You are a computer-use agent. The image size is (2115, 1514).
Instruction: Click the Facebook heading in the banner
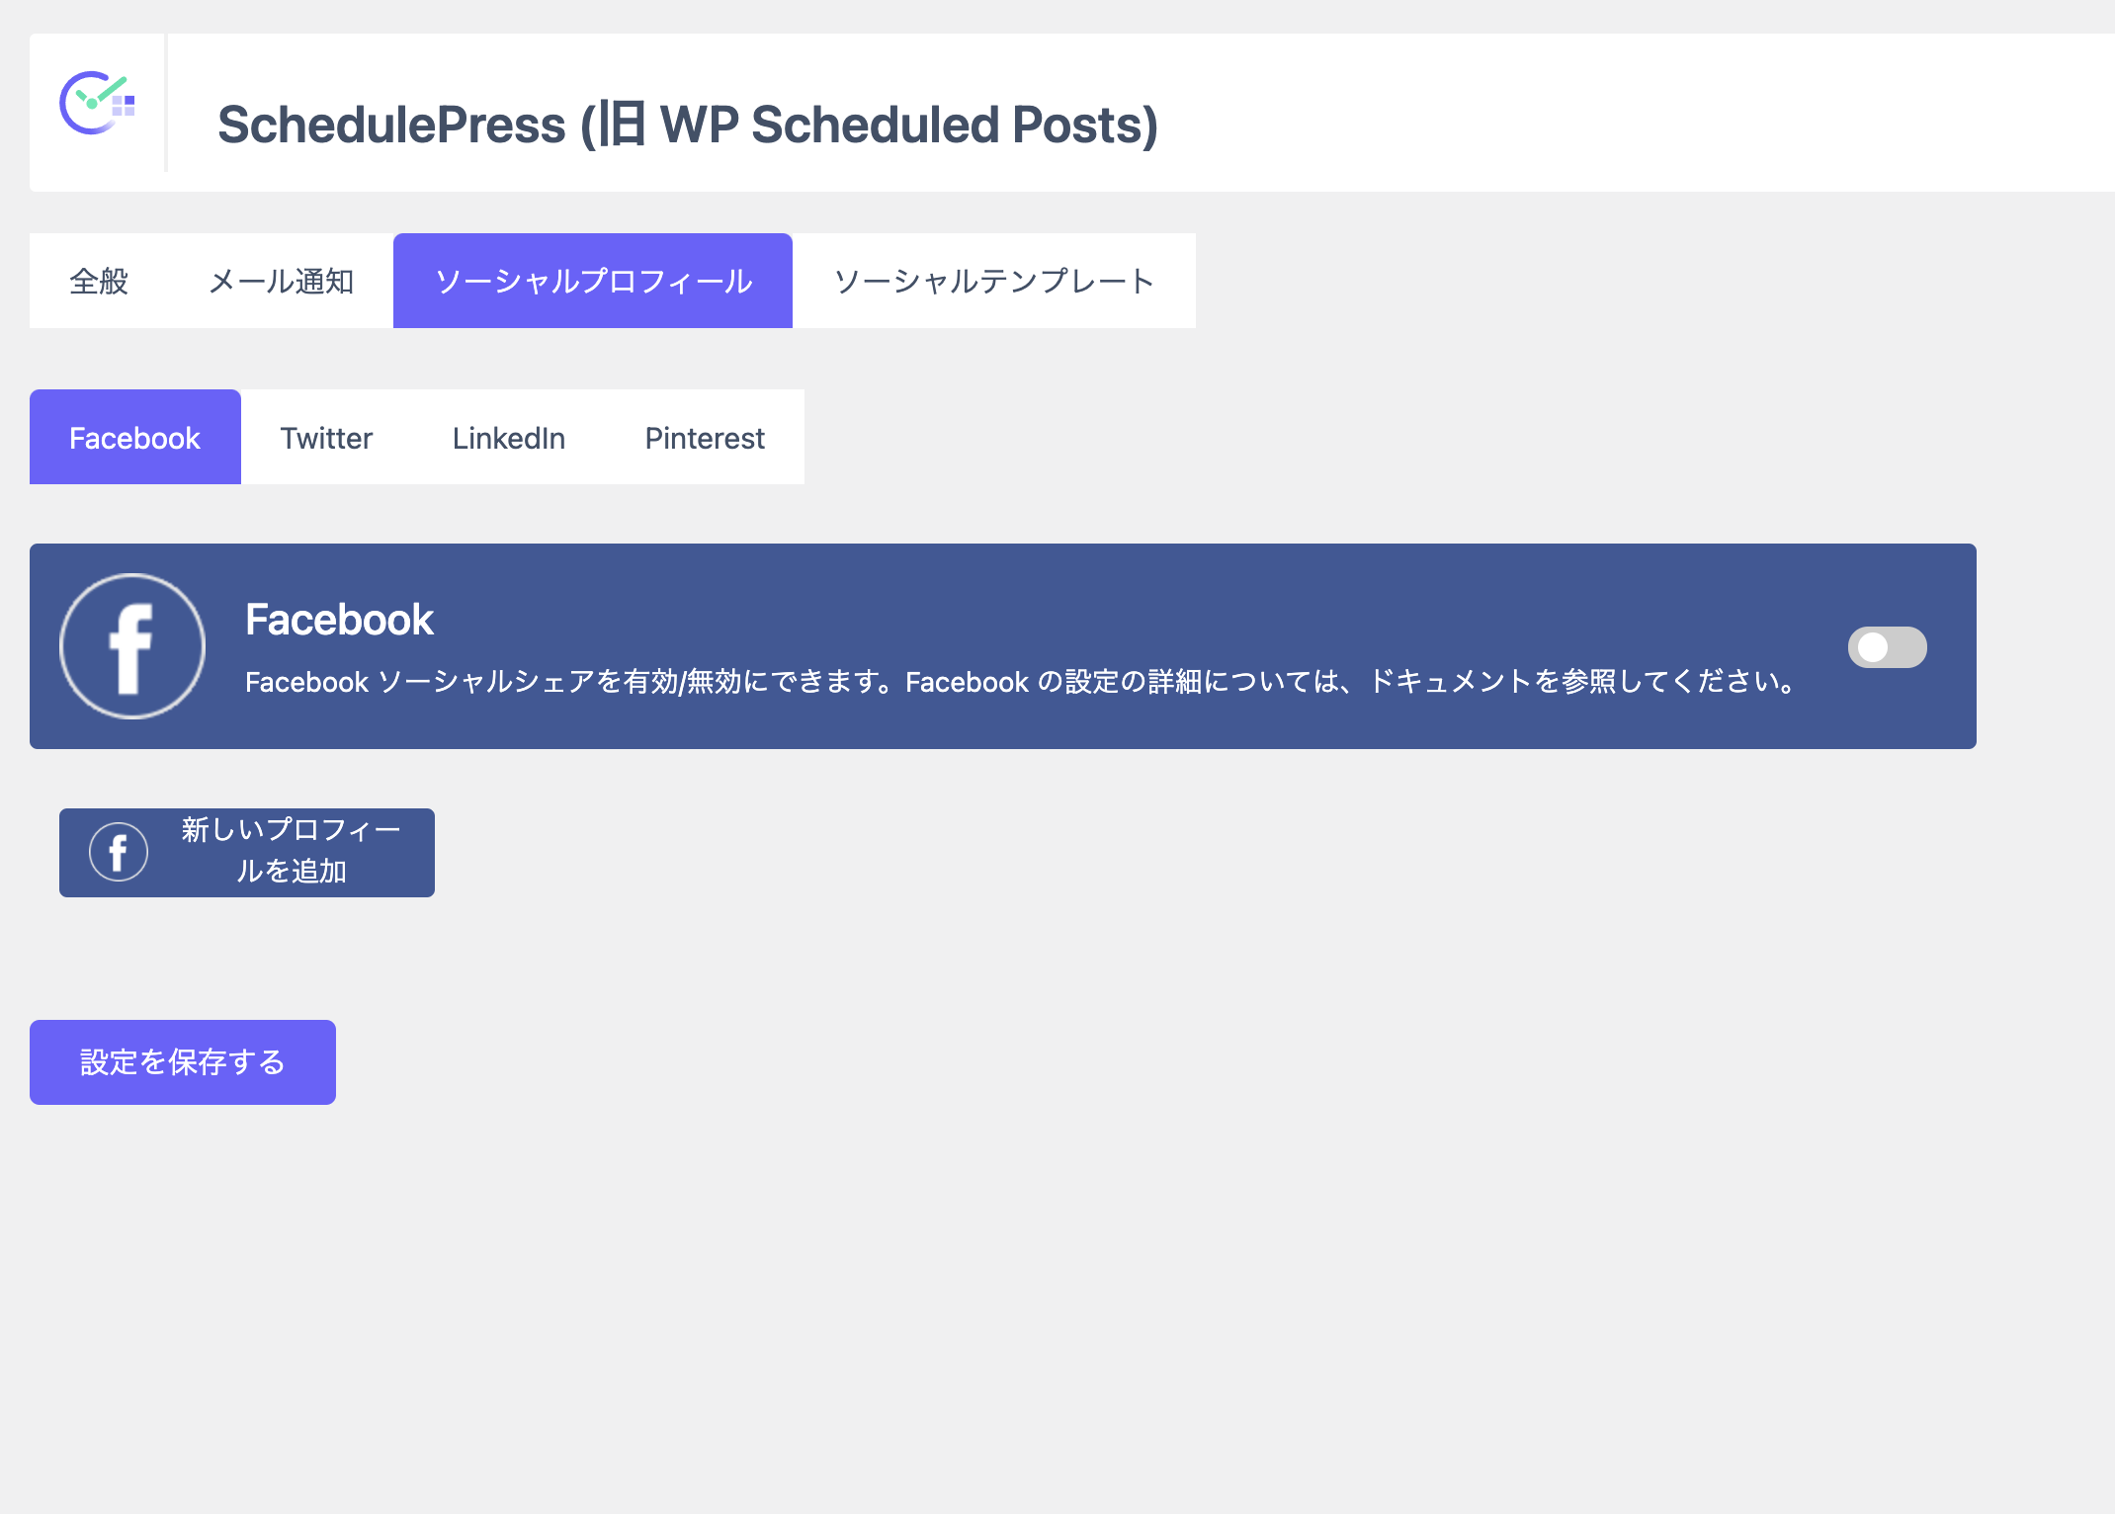click(x=339, y=620)
